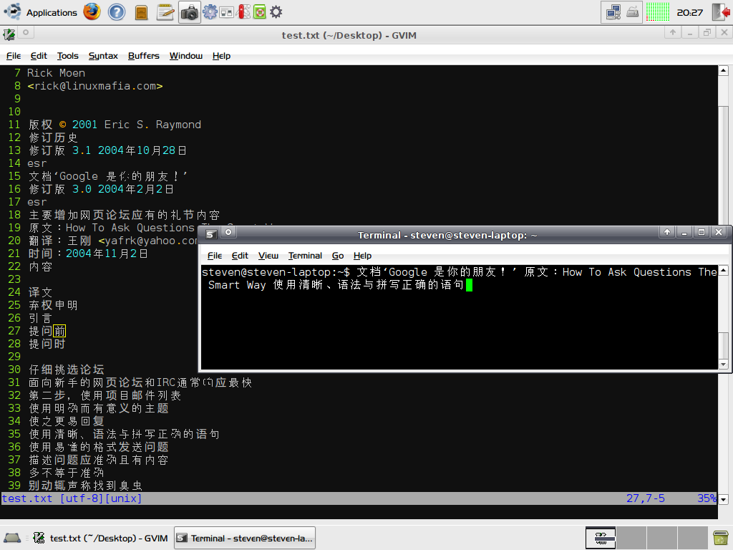Click the GVIM scrollbar up arrow
Screen dimensions: 733x550
(723, 71)
